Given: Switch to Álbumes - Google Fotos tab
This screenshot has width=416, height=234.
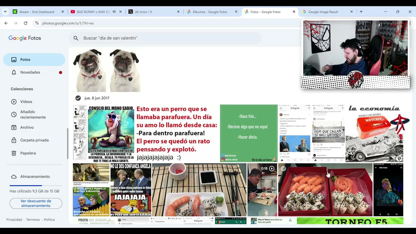Looking at the screenshot, I should click(x=210, y=12).
